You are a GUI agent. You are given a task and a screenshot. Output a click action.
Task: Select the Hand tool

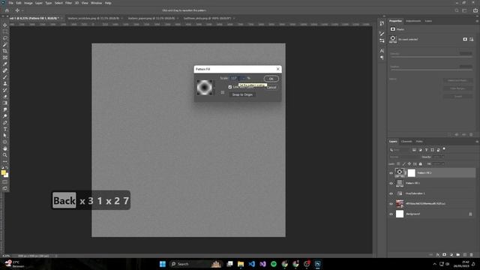pyautogui.click(x=5, y=148)
